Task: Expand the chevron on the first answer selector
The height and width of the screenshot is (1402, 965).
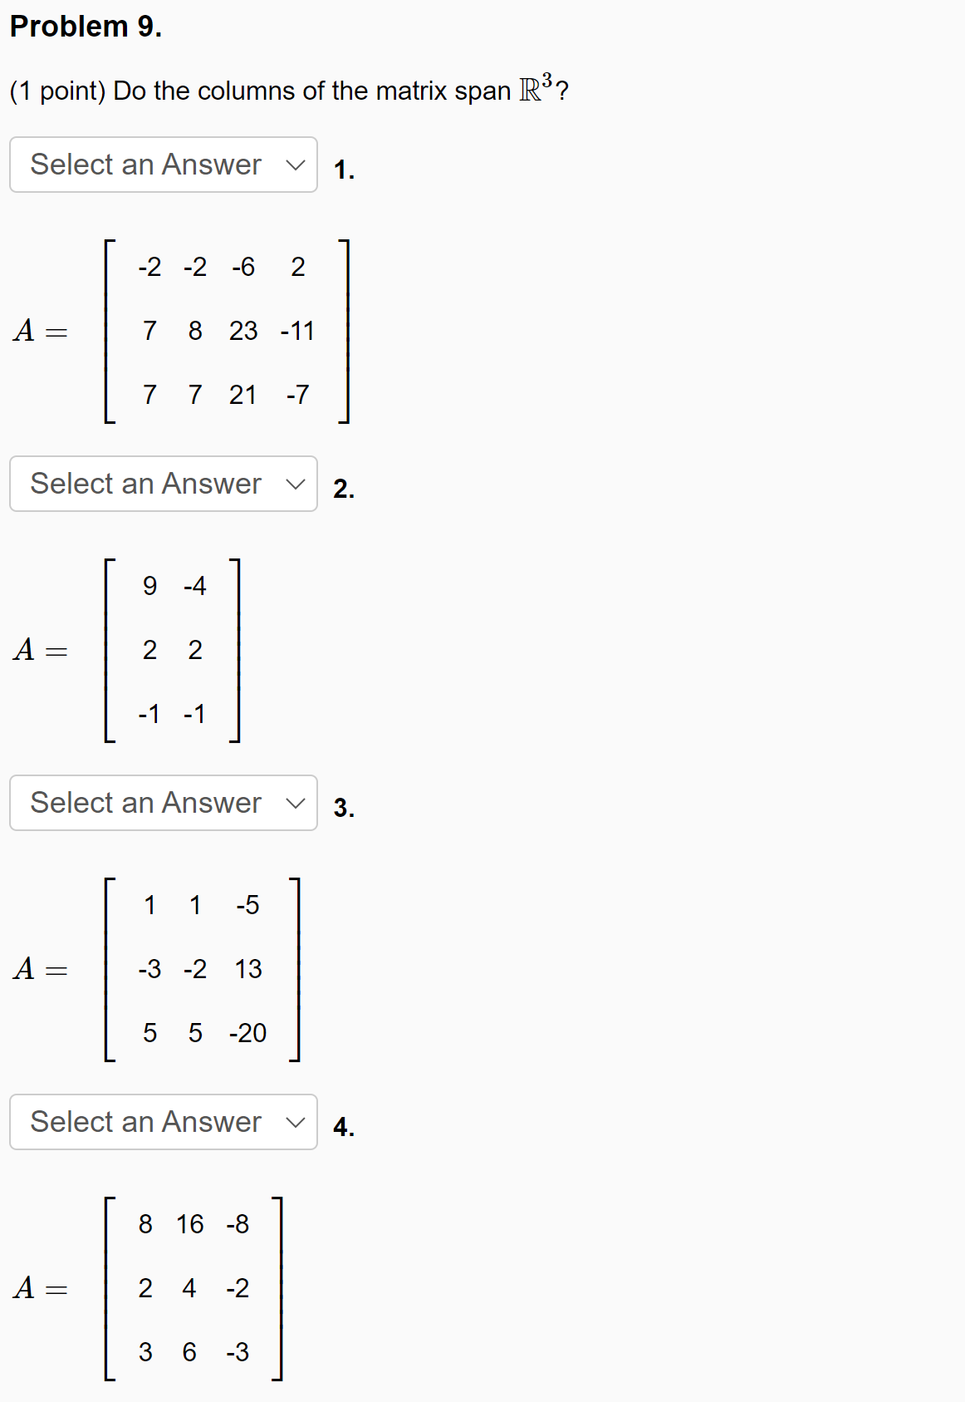Action: tap(297, 165)
